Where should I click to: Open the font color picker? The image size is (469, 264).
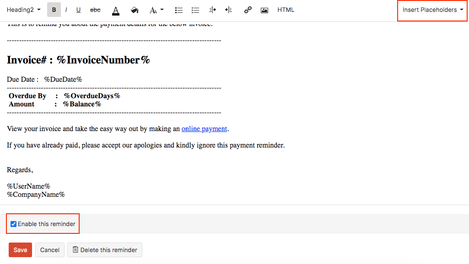click(116, 10)
